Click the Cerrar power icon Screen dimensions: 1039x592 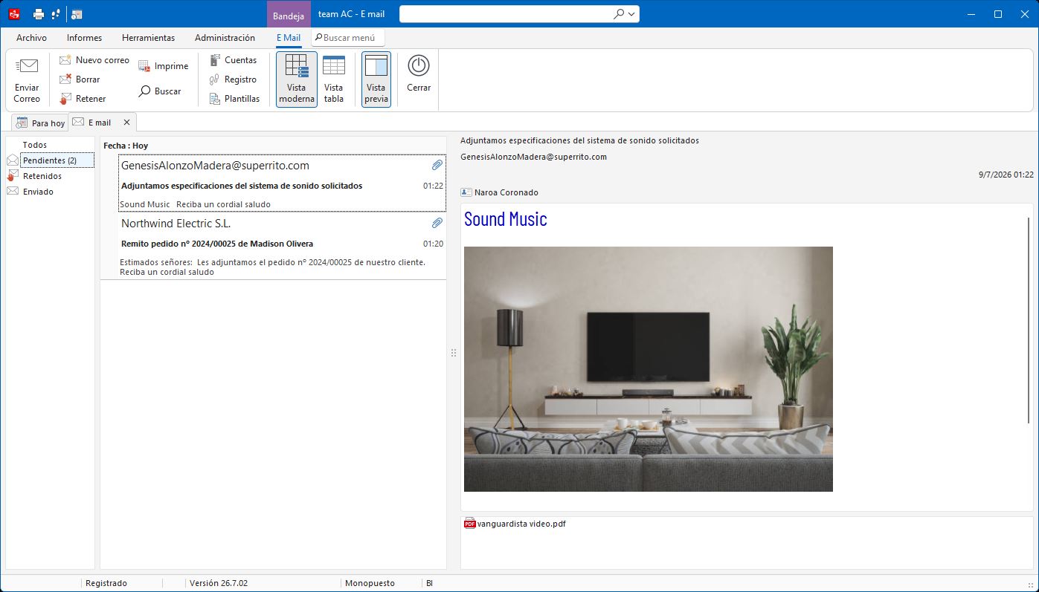coord(419,65)
